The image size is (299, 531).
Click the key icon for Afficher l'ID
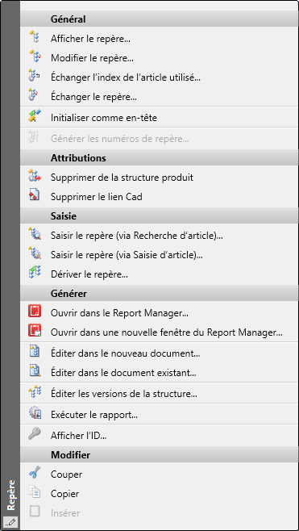click(35, 434)
